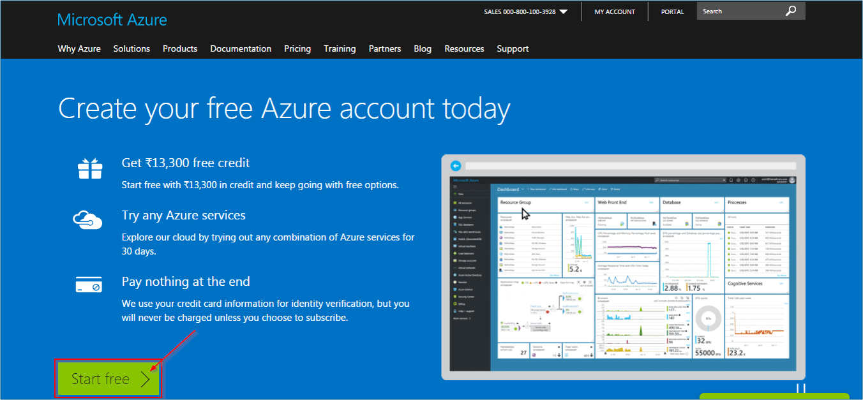Screen dimensions: 863x400
Task: Click the 'Get ₹13,300 free credit' heading
Action: (186, 163)
